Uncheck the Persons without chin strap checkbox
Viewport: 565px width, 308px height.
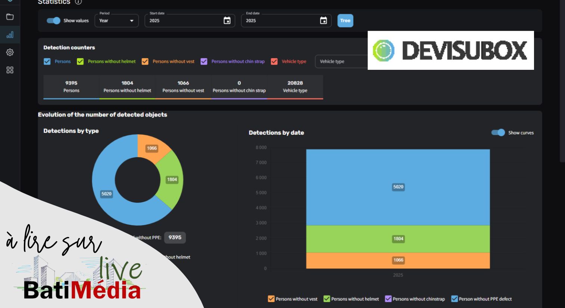click(x=204, y=62)
